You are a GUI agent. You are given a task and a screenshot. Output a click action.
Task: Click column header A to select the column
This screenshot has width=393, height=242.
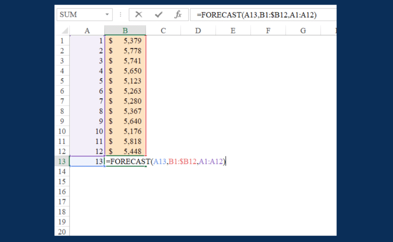(87, 30)
